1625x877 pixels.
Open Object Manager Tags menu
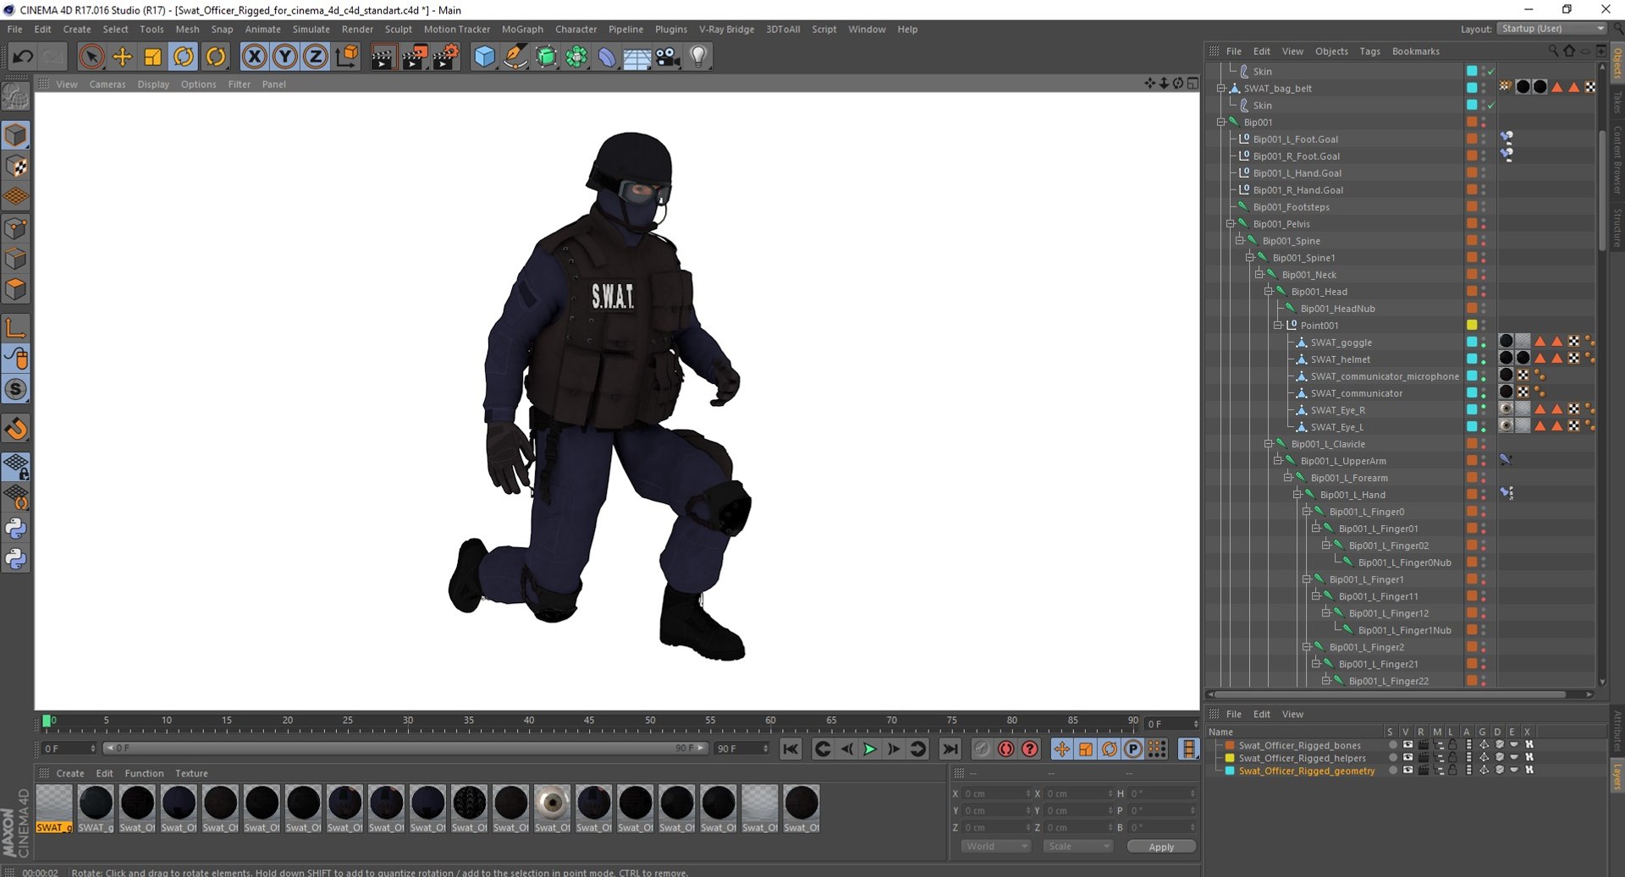click(x=1369, y=52)
